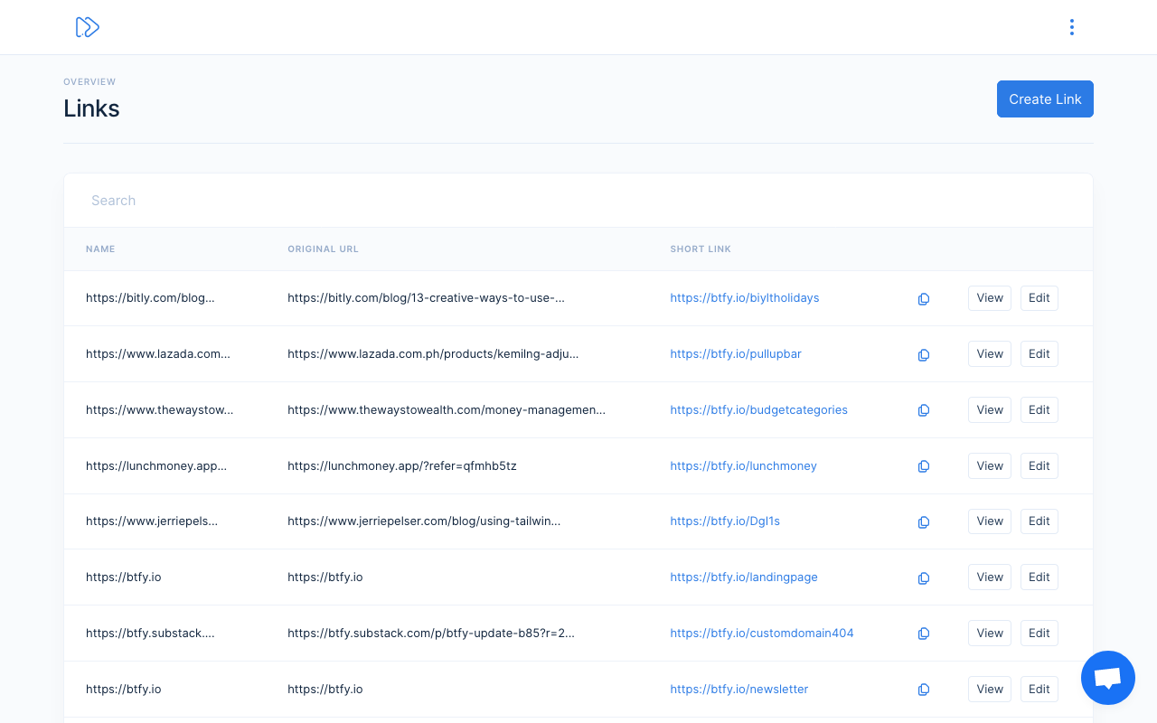Open the chat support bubble
1157x723 pixels.
[1107, 678]
